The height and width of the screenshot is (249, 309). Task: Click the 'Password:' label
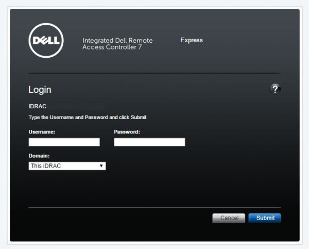point(127,132)
